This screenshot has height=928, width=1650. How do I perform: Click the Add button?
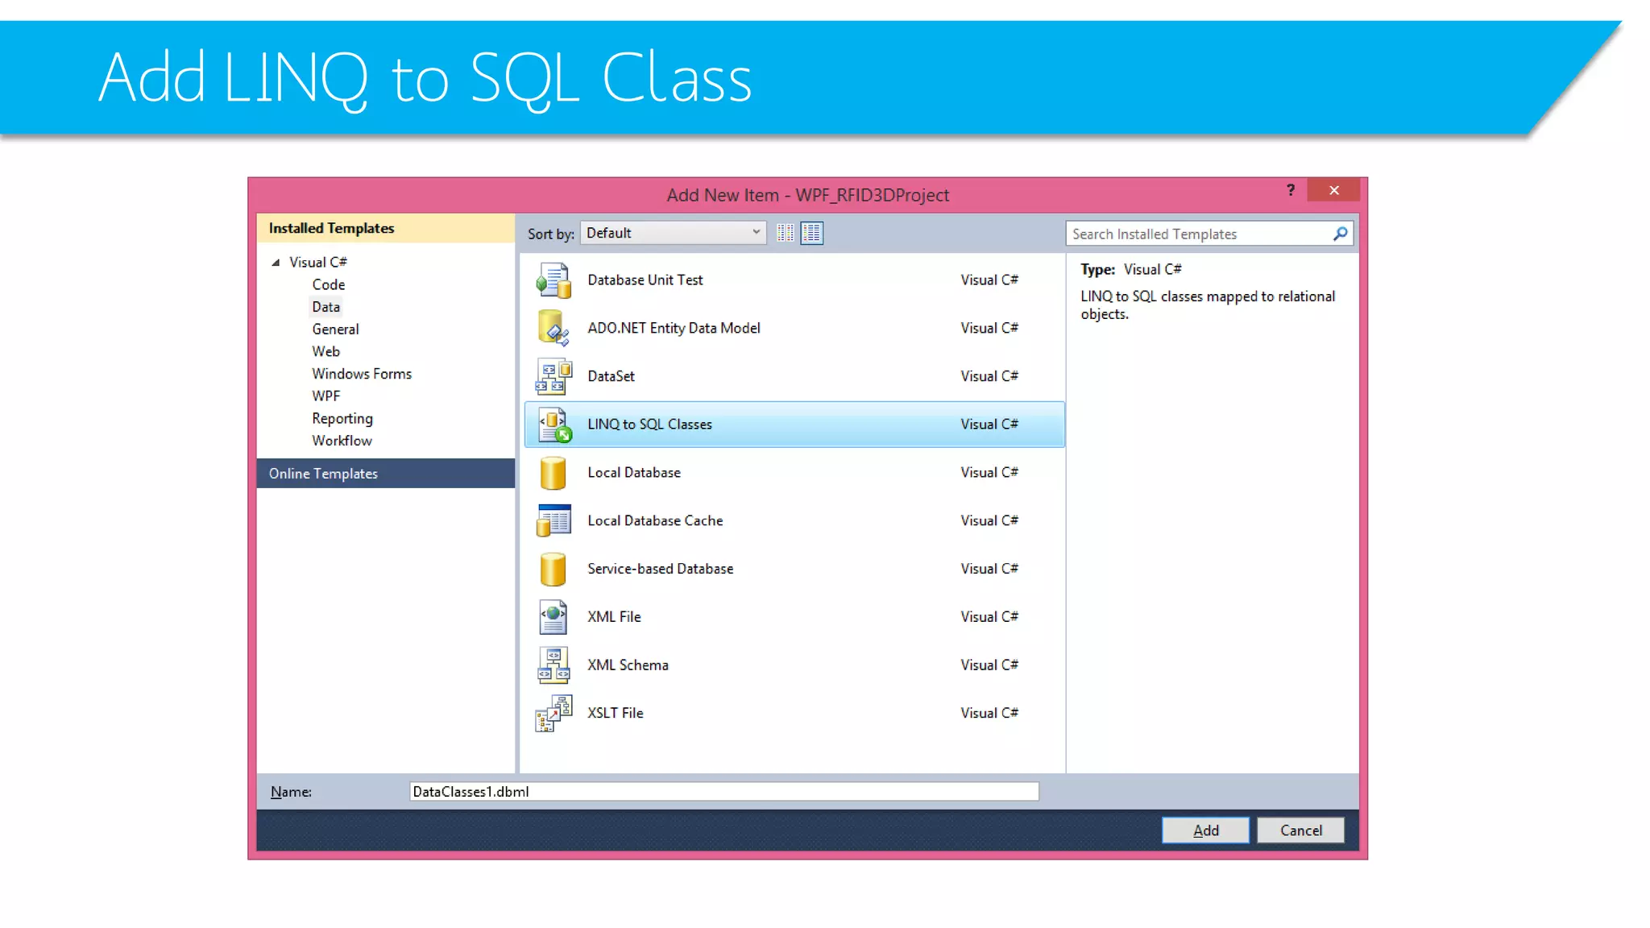pos(1205,831)
